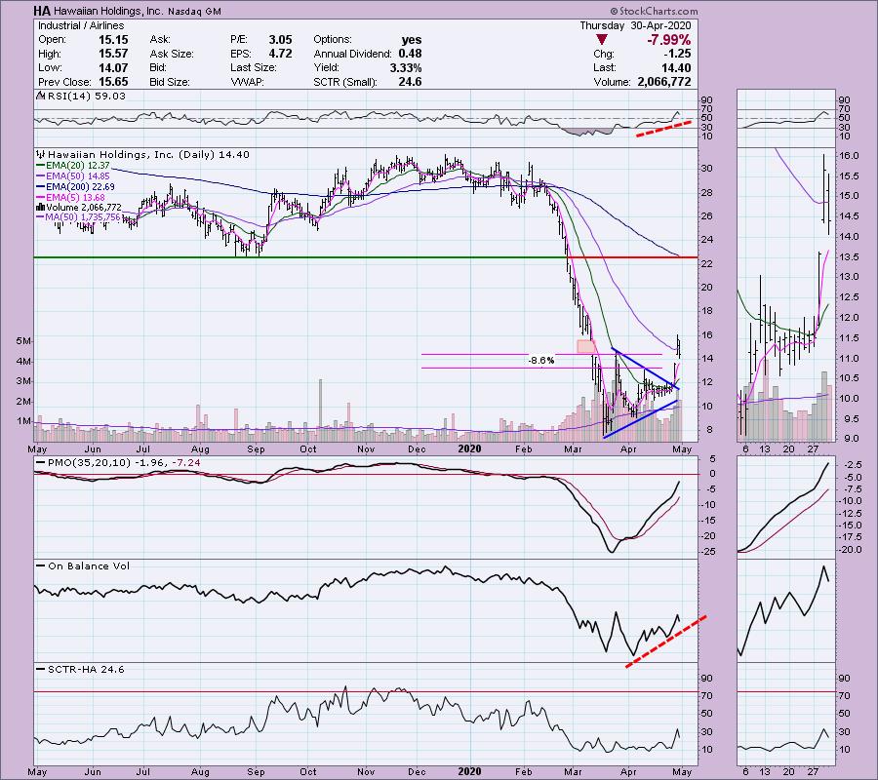
Task: Click the Industrial / Airlines sector label
Action: tap(81, 25)
